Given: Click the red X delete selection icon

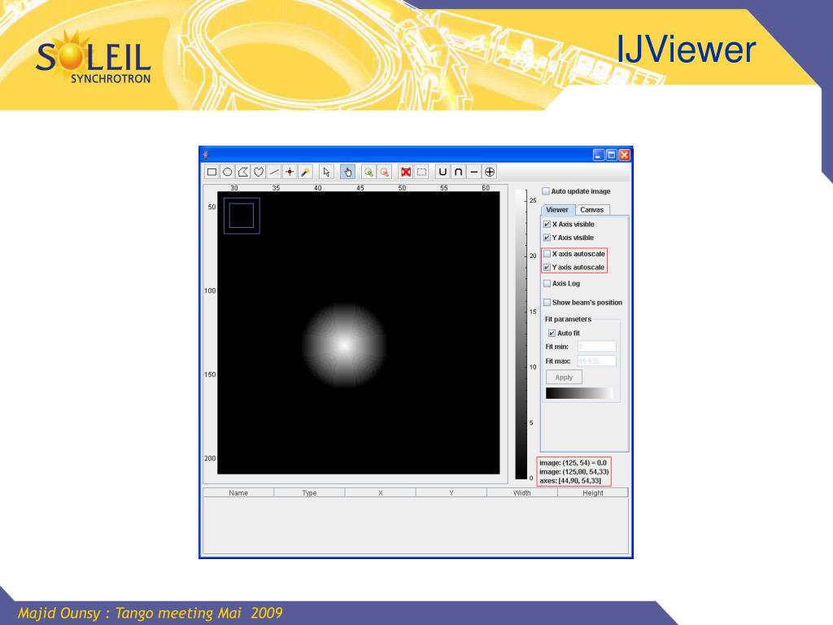Looking at the screenshot, I should (406, 172).
